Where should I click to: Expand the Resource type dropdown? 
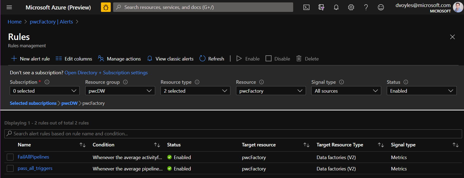click(195, 91)
